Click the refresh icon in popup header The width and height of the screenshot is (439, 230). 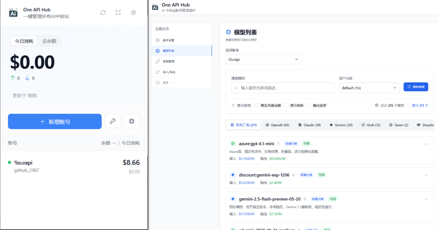(x=103, y=12)
